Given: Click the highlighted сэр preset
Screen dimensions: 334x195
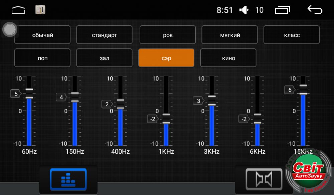Looking at the screenshot, I should pyautogui.click(x=166, y=58).
